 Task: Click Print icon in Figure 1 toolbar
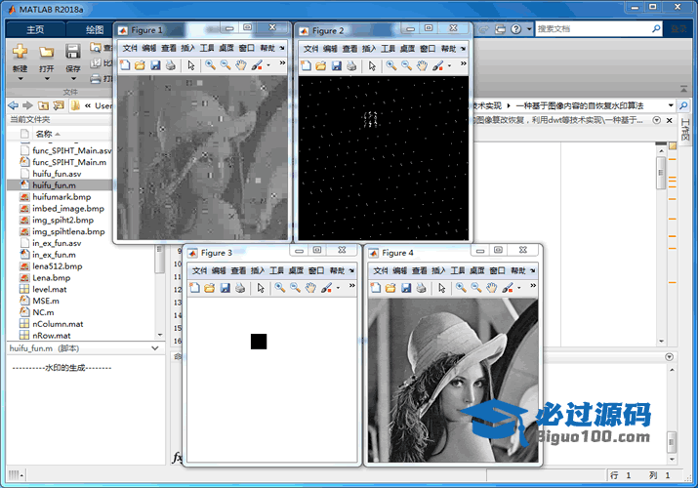point(170,65)
